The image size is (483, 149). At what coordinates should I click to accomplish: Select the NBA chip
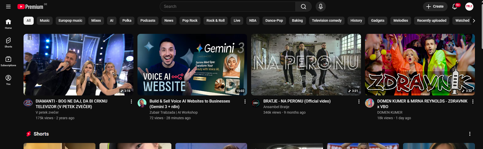253,20
